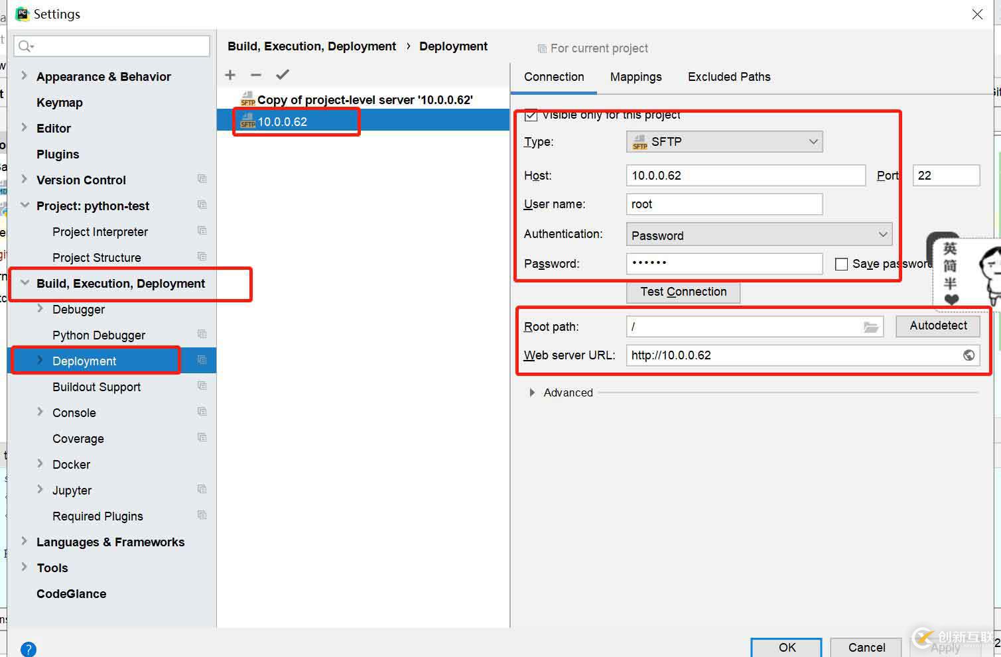Click the Cancel button
Screen dimensions: 1001x657
pos(866,648)
